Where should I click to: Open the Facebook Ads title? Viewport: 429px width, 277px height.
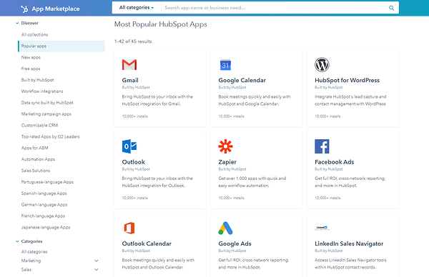(x=335, y=162)
